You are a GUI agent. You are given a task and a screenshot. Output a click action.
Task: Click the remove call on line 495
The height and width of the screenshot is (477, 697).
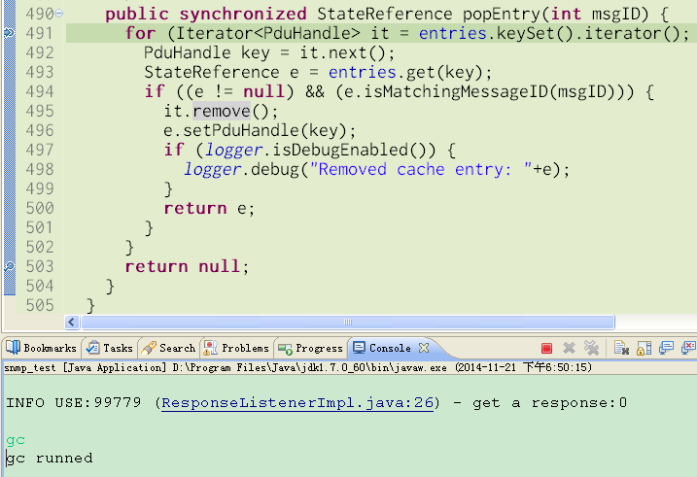tap(222, 111)
